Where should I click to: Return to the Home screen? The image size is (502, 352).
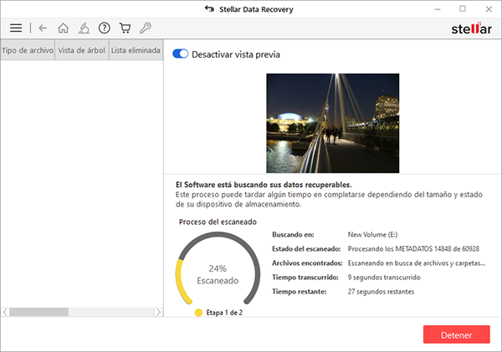click(x=63, y=28)
